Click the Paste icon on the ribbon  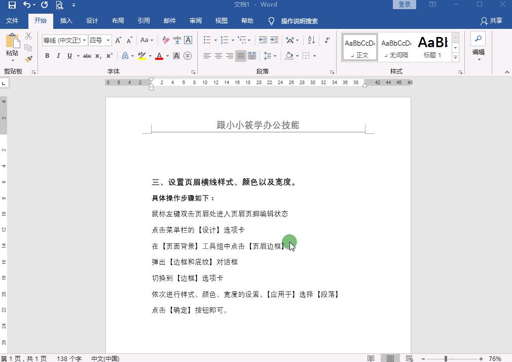[x=12, y=41]
